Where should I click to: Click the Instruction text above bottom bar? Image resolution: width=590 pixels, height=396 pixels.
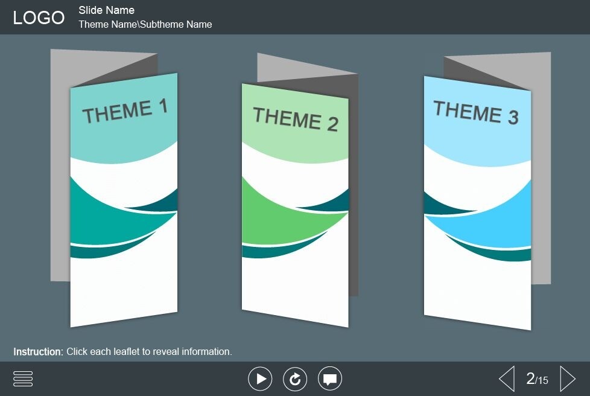pos(122,351)
